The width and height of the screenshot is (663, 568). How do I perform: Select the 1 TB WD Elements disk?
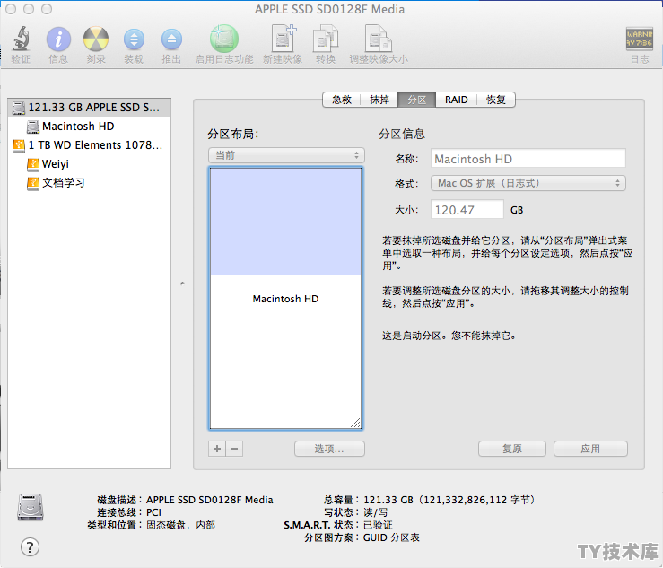pos(89,145)
